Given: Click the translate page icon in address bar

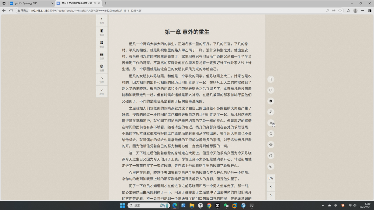Looking at the screenshot, I should click(334, 11).
